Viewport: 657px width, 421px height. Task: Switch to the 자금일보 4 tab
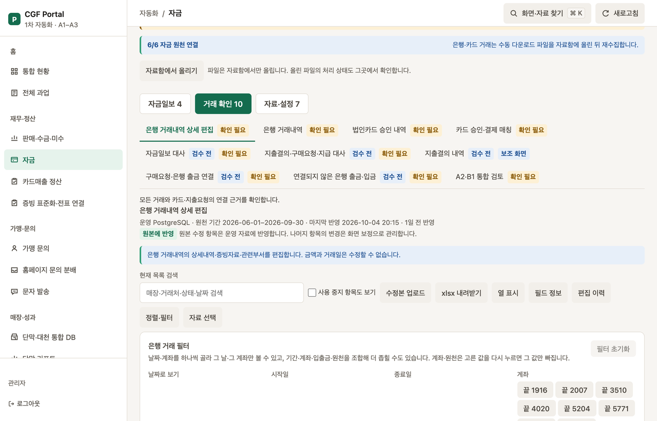(x=165, y=104)
